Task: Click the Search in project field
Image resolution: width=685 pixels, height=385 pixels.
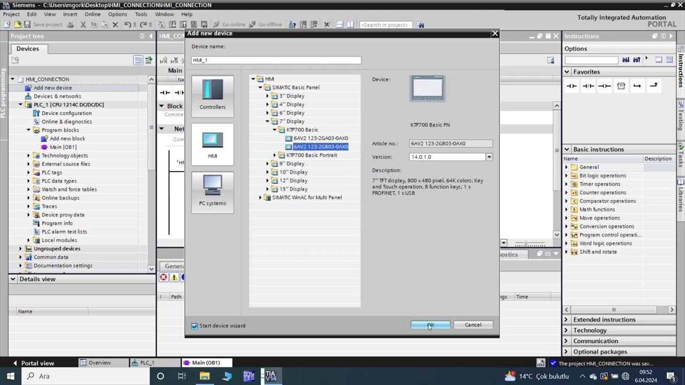Action: (x=386, y=25)
